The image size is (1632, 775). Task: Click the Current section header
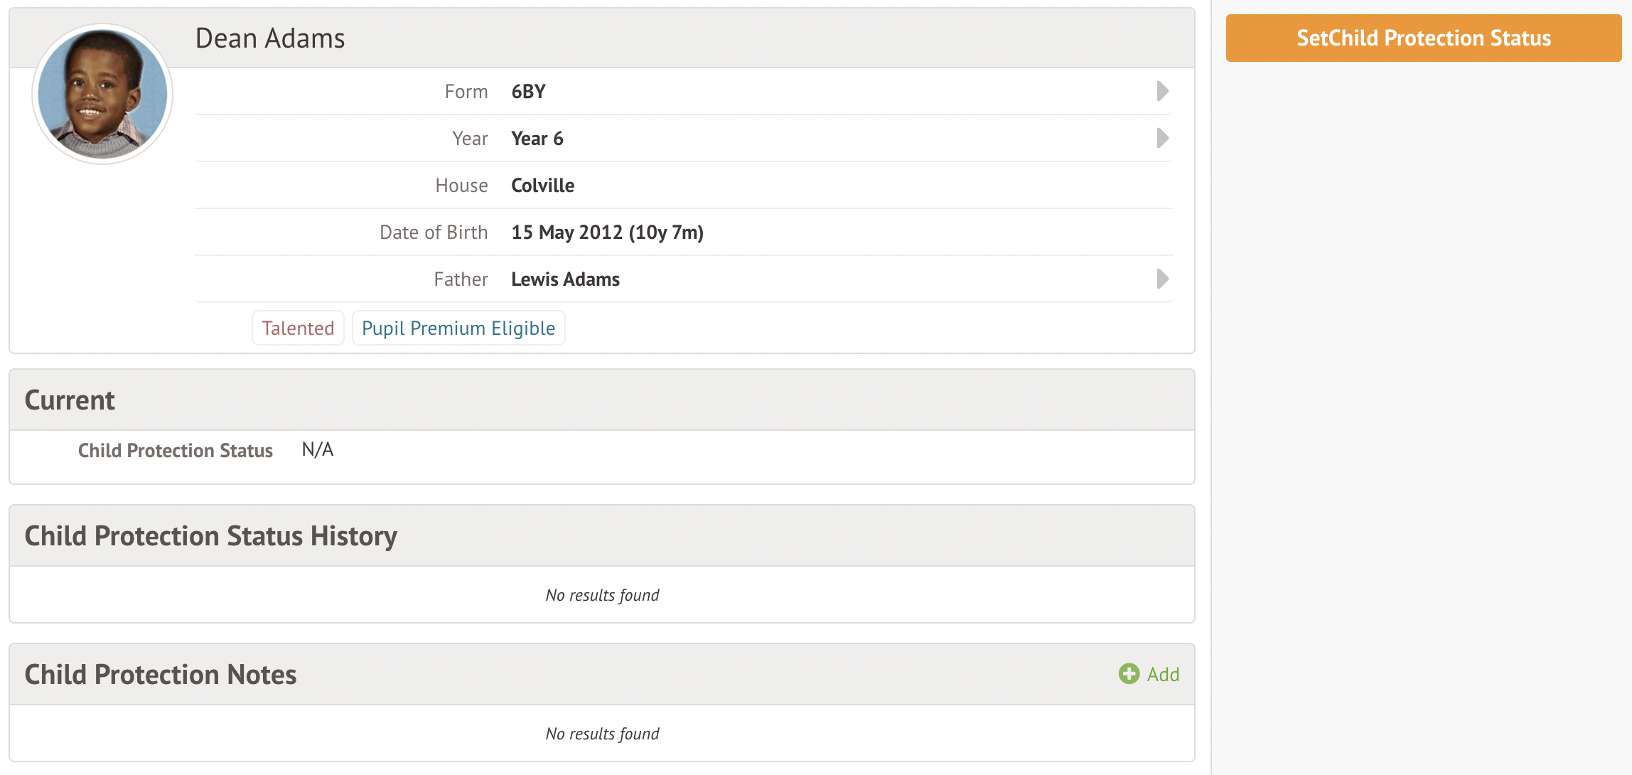[70, 400]
